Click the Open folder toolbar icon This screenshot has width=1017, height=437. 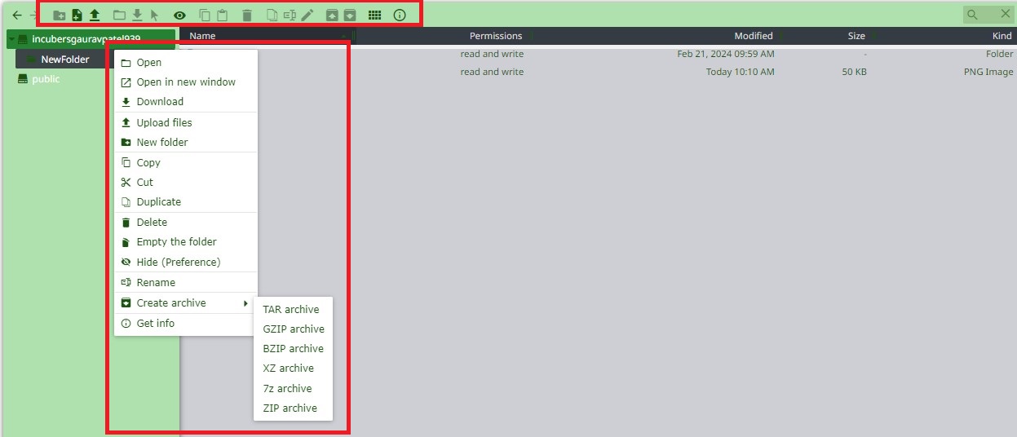tap(119, 15)
